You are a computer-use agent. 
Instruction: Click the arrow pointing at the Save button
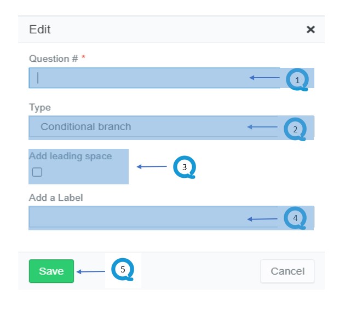[x=91, y=271]
